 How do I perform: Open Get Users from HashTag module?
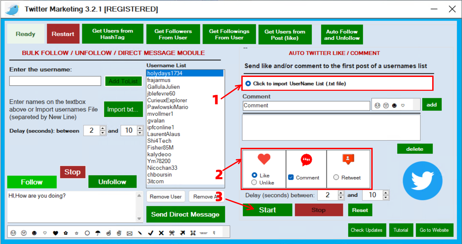click(112, 34)
